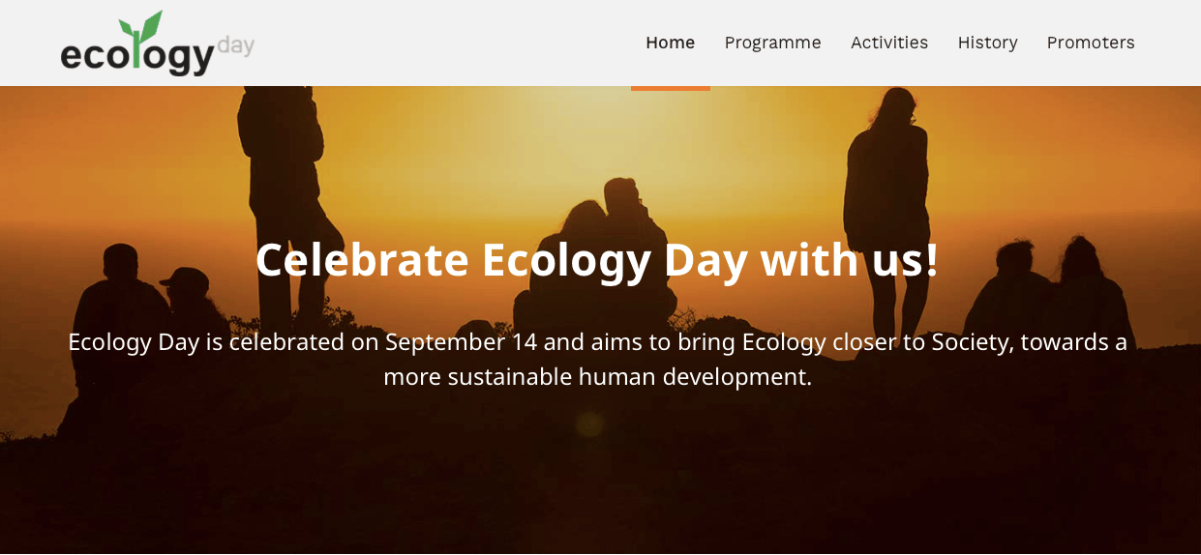This screenshot has height=555, width=1201.
Task: Click the seated person wearing a cap
Action: (186, 300)
